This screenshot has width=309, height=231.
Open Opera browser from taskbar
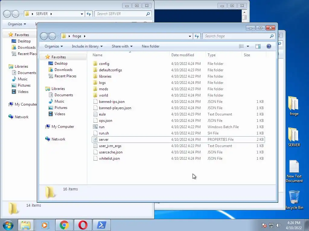tap(83, 225)
